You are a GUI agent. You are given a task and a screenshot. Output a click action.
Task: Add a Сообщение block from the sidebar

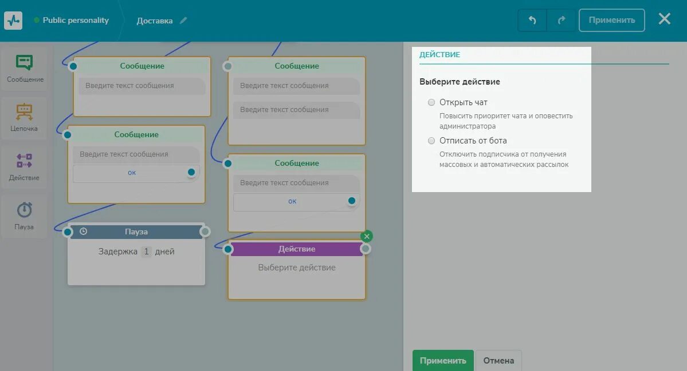click(25, 69)
